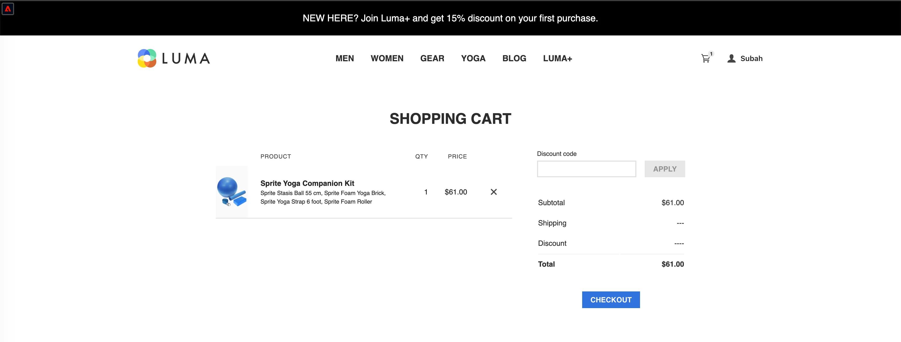Viewport: 901px width, 342px height.
Task: Click the cart item count badge
Action: coord(711,54)
